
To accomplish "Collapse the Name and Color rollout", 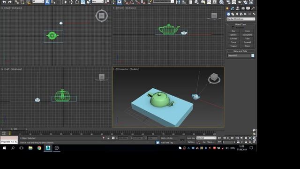I will (x=240, y=51).
